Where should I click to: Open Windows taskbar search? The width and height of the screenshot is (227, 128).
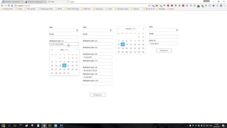9,126
